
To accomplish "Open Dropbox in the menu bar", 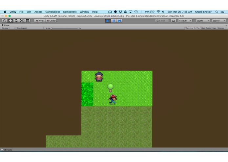I will pyautogui.click(x=120, y=12).
